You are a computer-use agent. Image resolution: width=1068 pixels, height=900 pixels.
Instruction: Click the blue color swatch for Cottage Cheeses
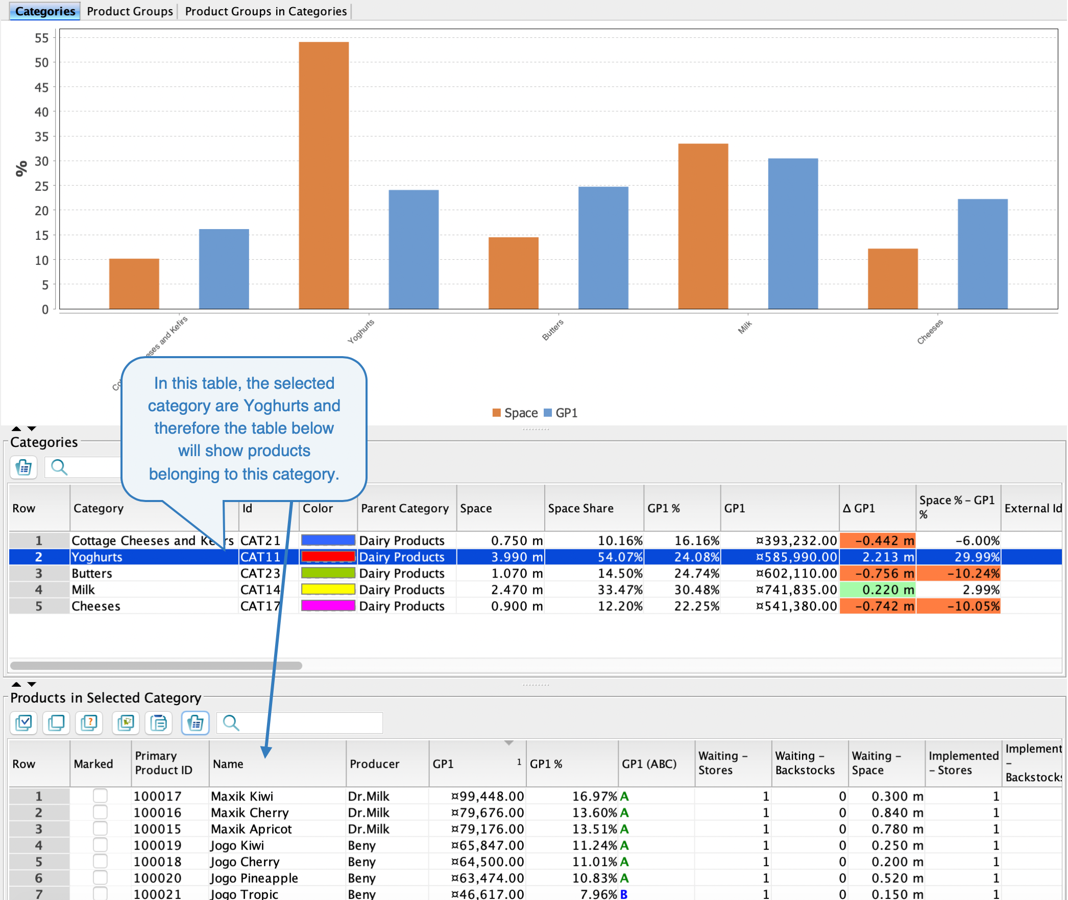328,540
